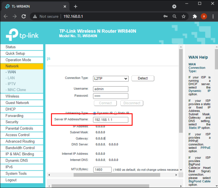Click the Username field containing admin
218x188 pixels.
coord(111,89)
